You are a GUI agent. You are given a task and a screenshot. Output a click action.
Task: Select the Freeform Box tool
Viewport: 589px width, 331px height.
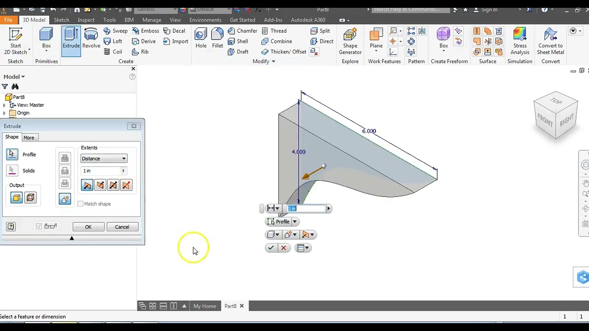pos(444,38)
